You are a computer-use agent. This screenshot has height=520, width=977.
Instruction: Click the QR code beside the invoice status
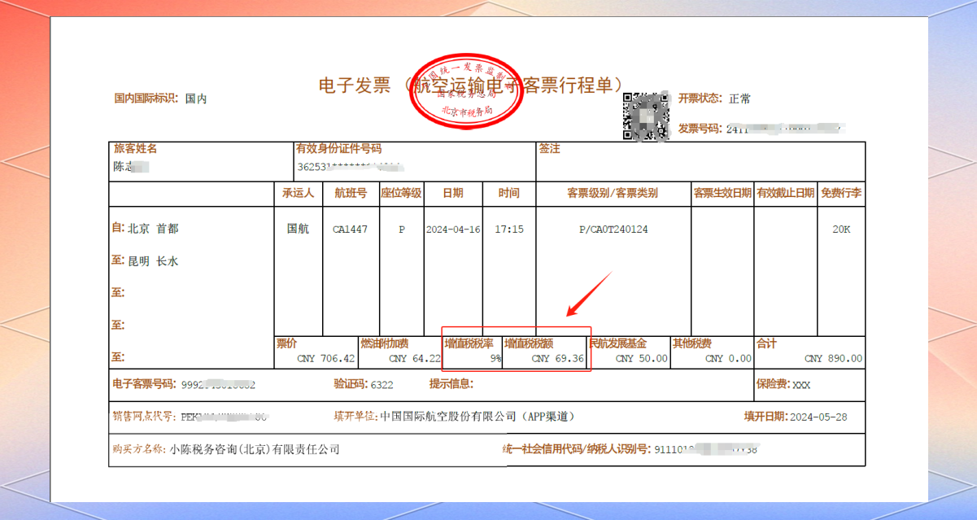click(x=648, y=116)
